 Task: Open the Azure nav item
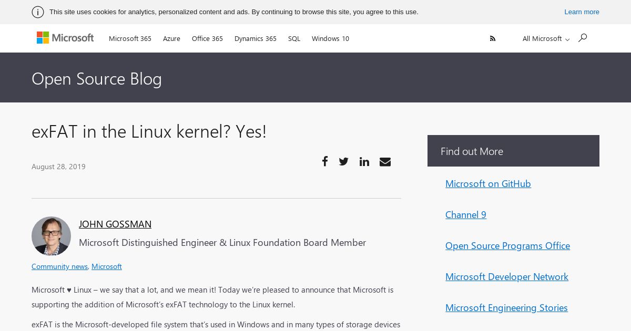click(x=171, y=38)
